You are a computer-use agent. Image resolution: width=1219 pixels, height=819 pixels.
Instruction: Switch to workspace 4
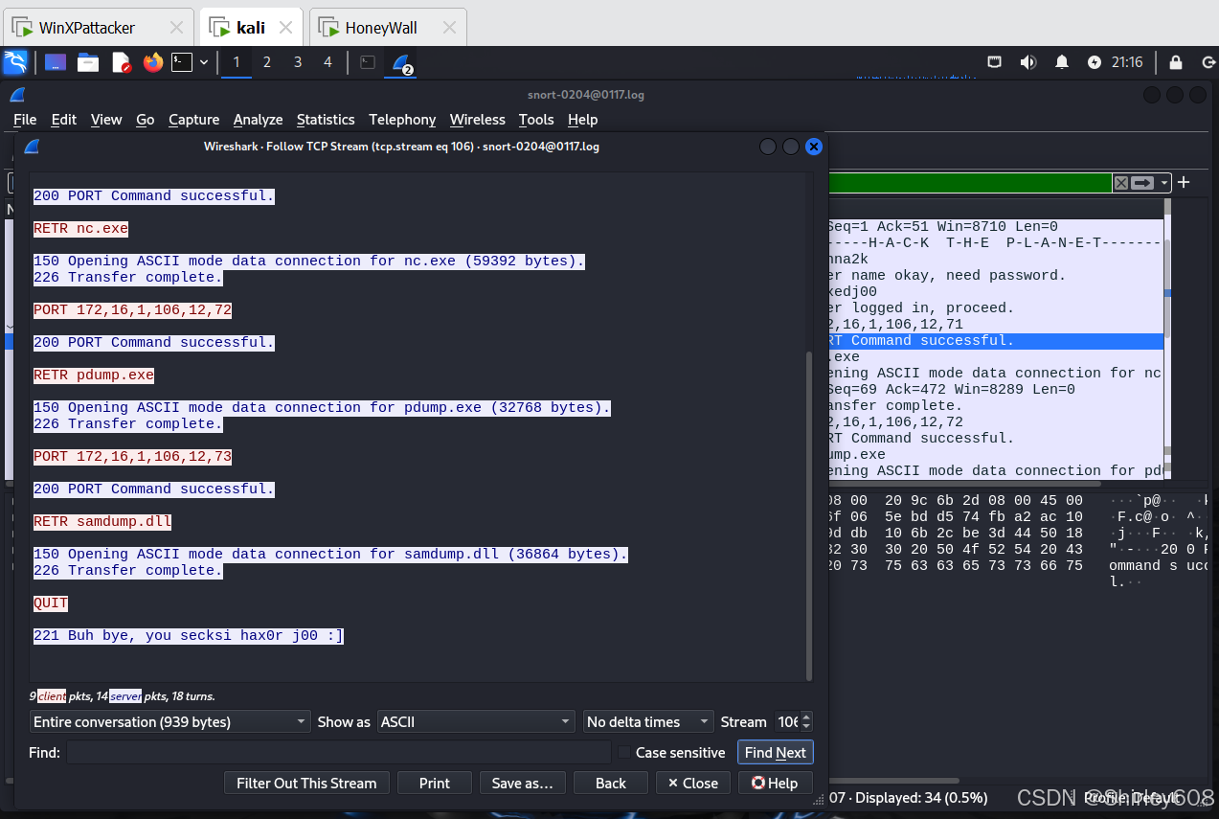[327, 62]
